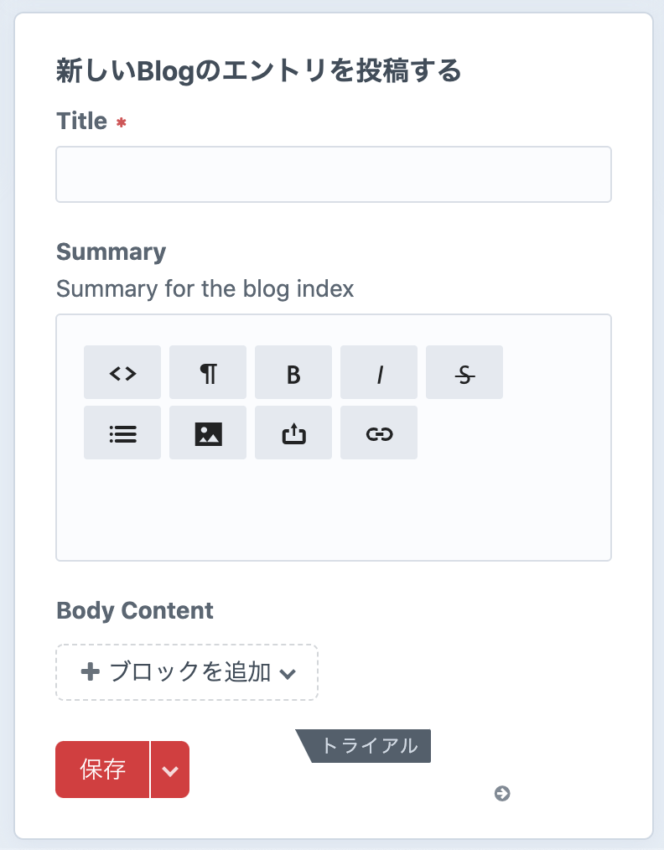Screen dimensions: 664x850
Task: Click the Summary field label
Action: (111, 252)
